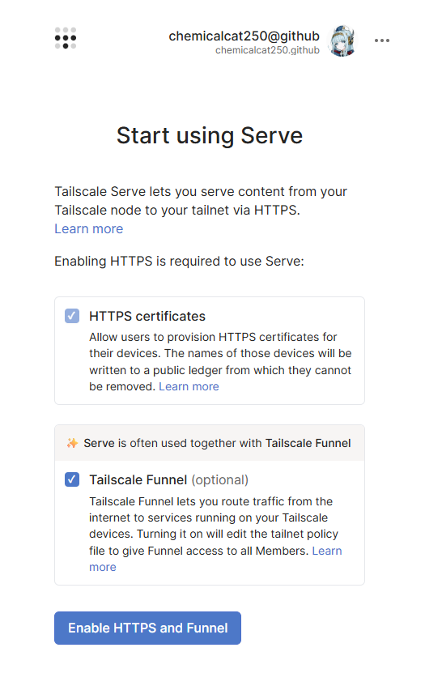Click the Tailscale dots logo
442x673 pixels.
66,38
